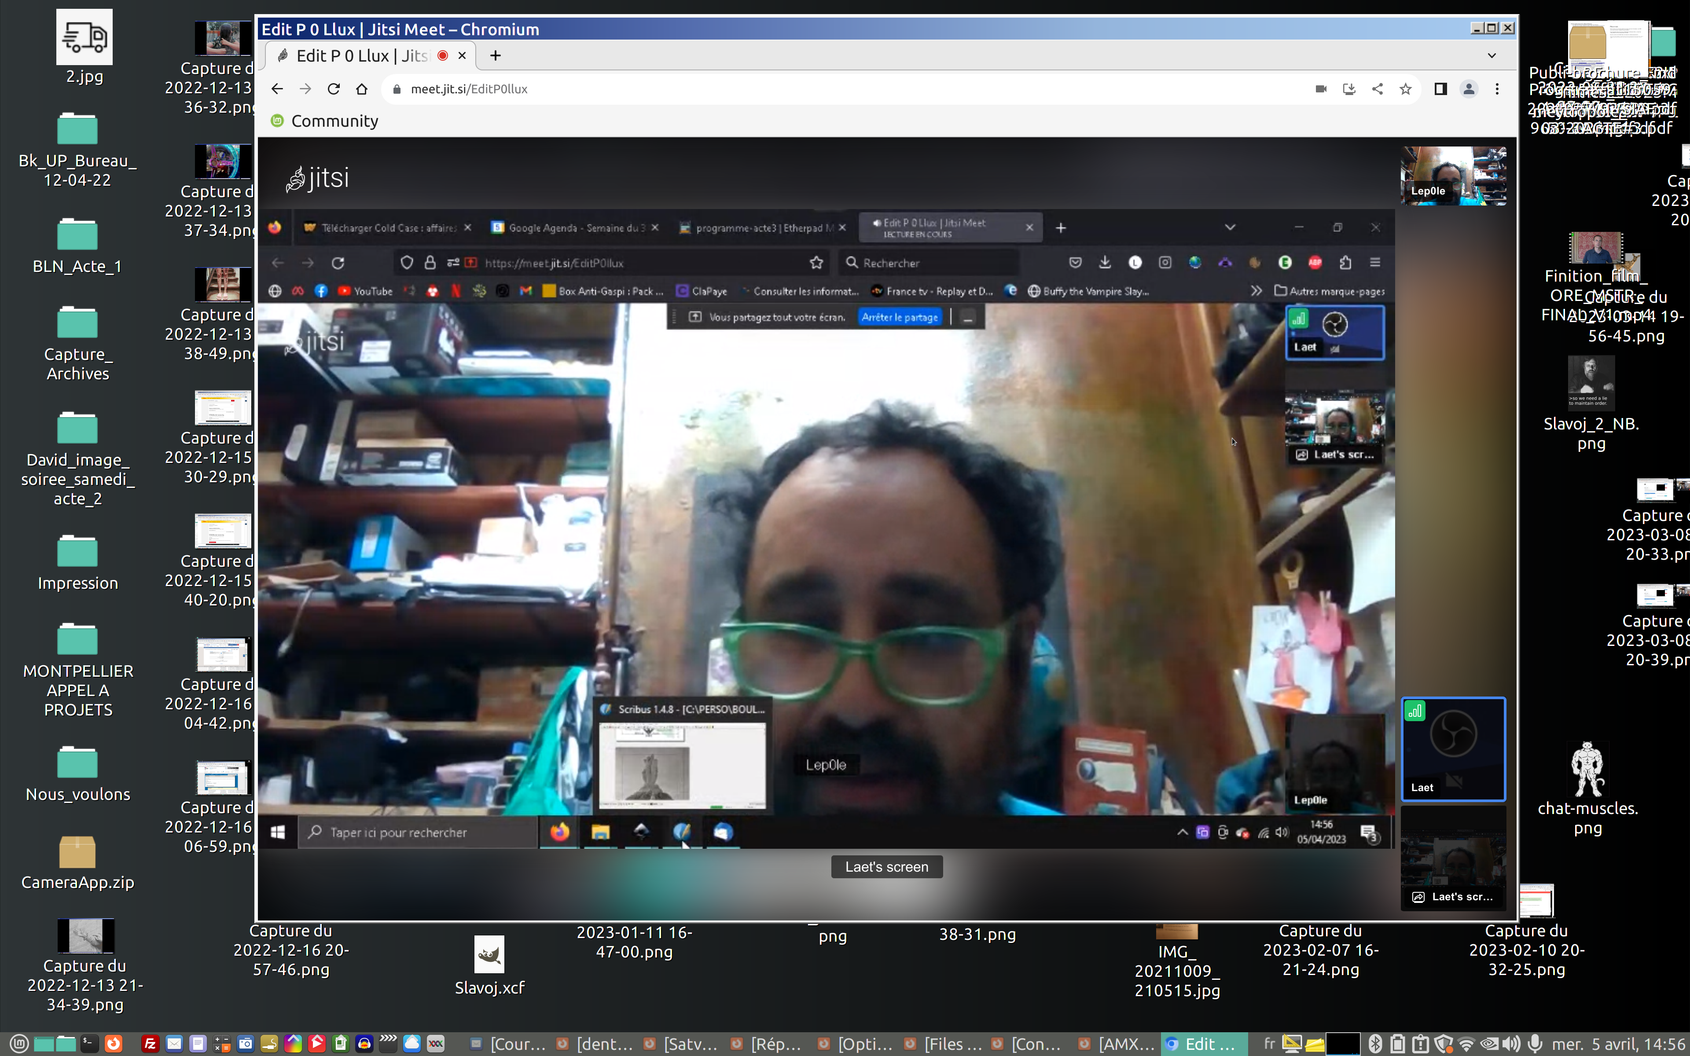Click the Jitsi logo in the meeting
This screenshot has height=1056, width=1690.
317,179
